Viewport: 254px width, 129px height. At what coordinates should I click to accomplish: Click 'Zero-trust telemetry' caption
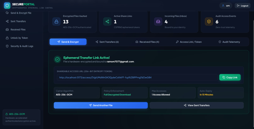(225, 27)
